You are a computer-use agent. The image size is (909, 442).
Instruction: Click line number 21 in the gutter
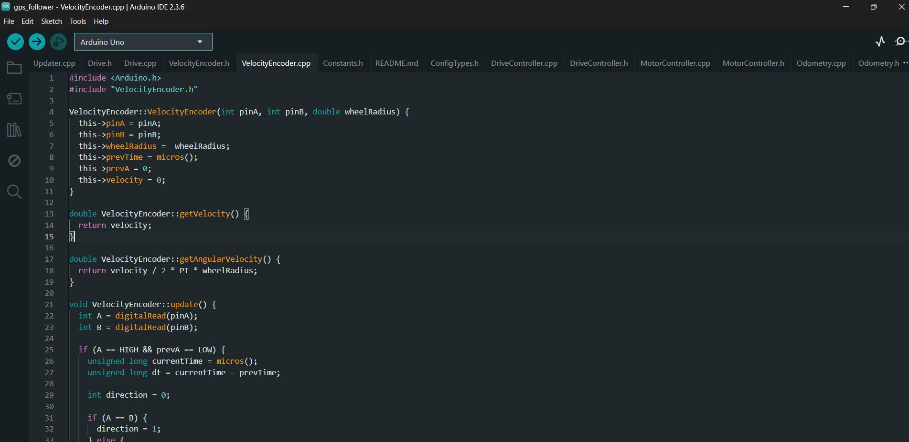click(x=49, y=305)
